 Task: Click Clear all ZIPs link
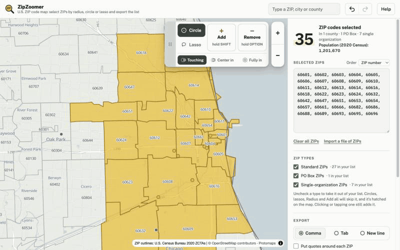point(306,141)
